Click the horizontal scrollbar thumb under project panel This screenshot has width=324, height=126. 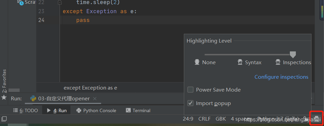[x=14, y=90]
